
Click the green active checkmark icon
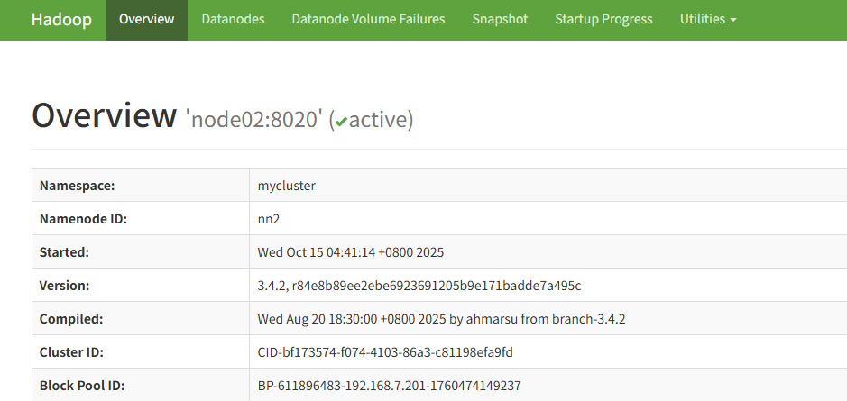(339, 121)
